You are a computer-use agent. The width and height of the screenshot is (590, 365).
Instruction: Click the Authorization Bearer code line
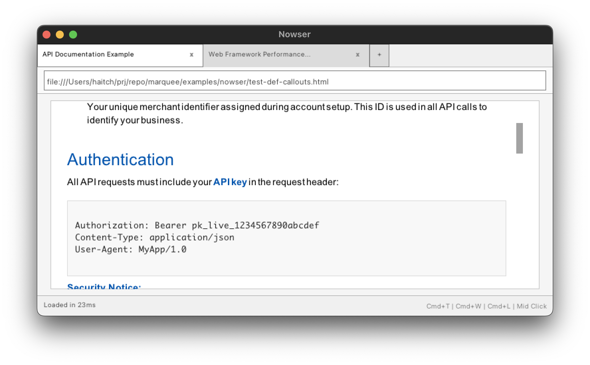tap(197, 225)
